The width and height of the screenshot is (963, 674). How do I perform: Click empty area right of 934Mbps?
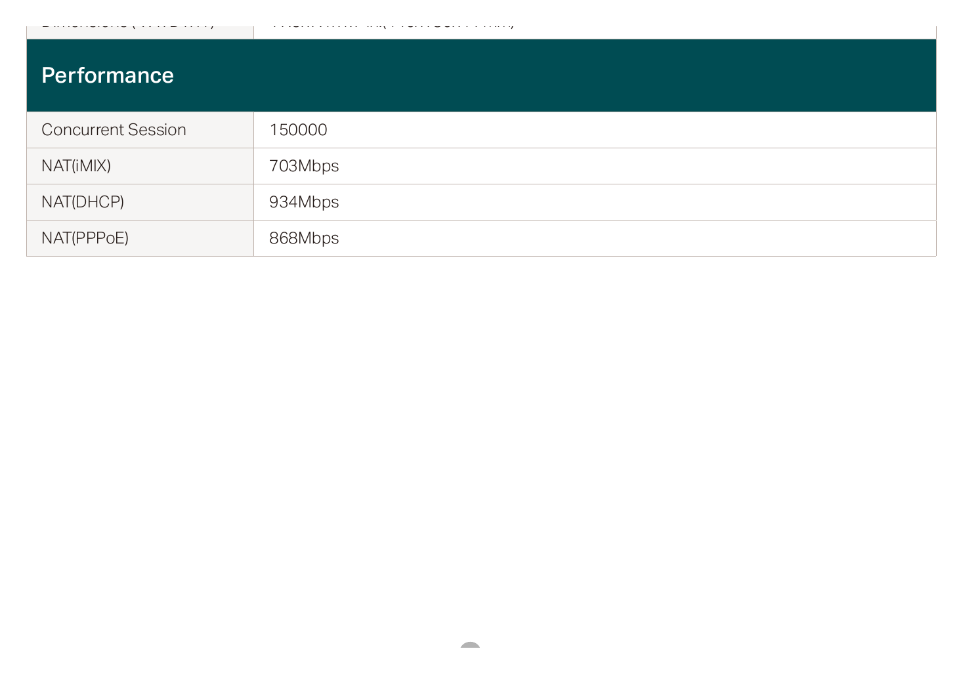637,202
